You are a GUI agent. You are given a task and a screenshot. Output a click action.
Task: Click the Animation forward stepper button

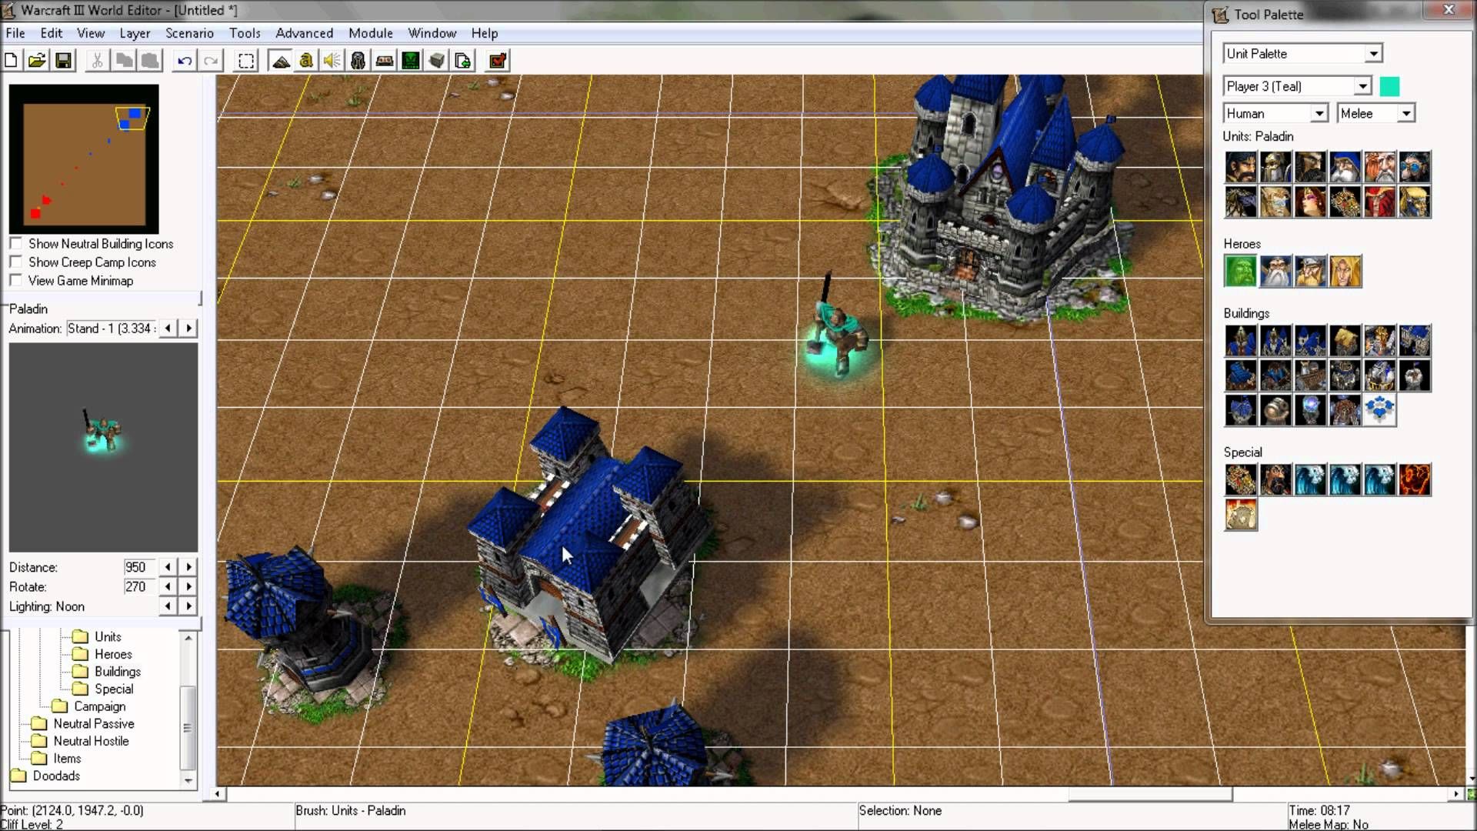pos(190,328)
